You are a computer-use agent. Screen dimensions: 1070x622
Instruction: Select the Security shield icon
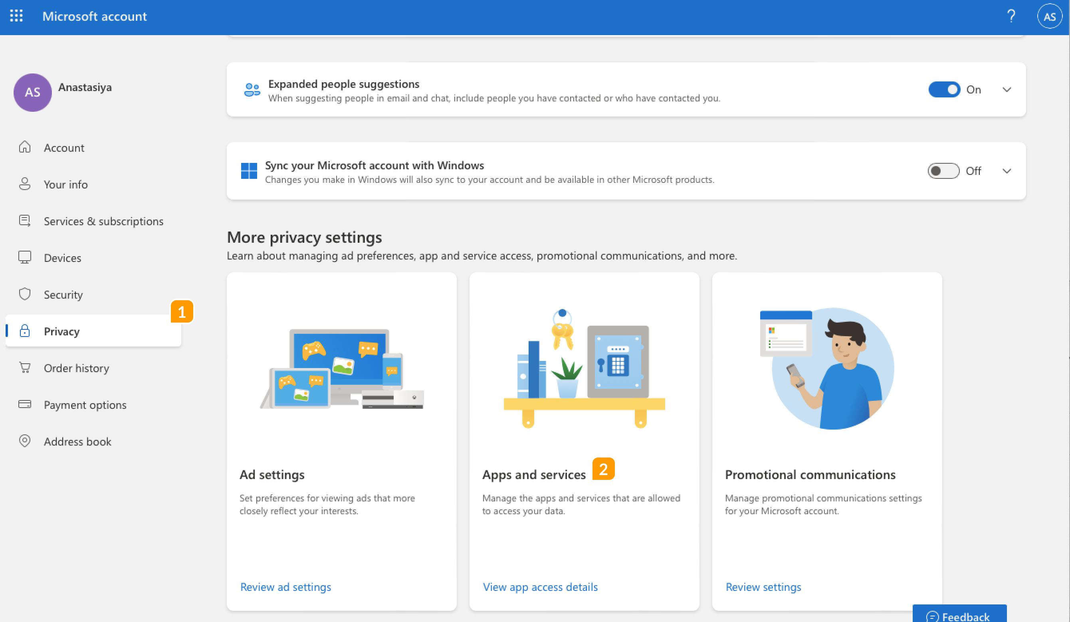pos(25,294)
